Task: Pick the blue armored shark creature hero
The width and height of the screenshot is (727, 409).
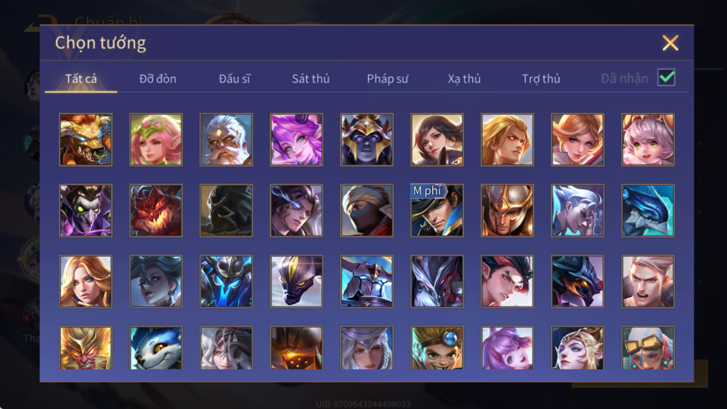Action: 648,210
